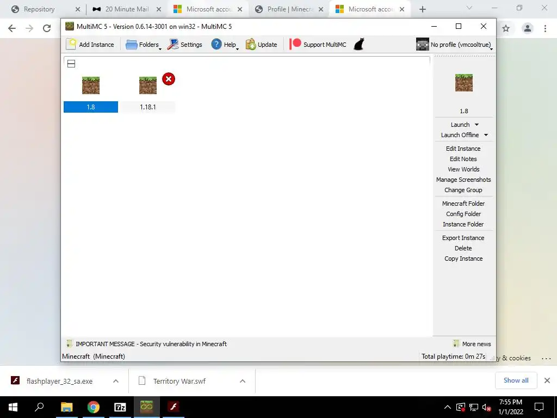Click the More news button
Image resolution: width=557 pixels, height=418 pixels.
pyautogui.click(x=472, y=344)
